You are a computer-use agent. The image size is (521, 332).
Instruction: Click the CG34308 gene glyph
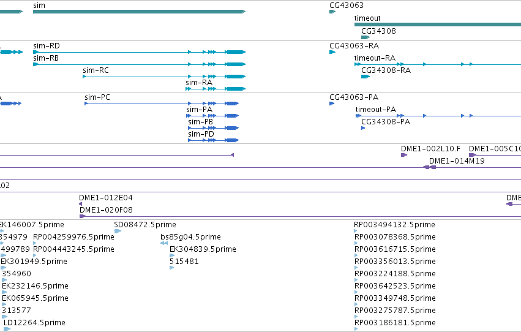[365, 37]
